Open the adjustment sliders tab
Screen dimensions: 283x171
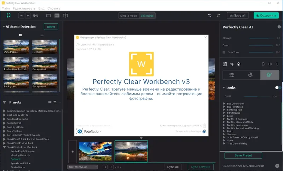pos(232,75)
